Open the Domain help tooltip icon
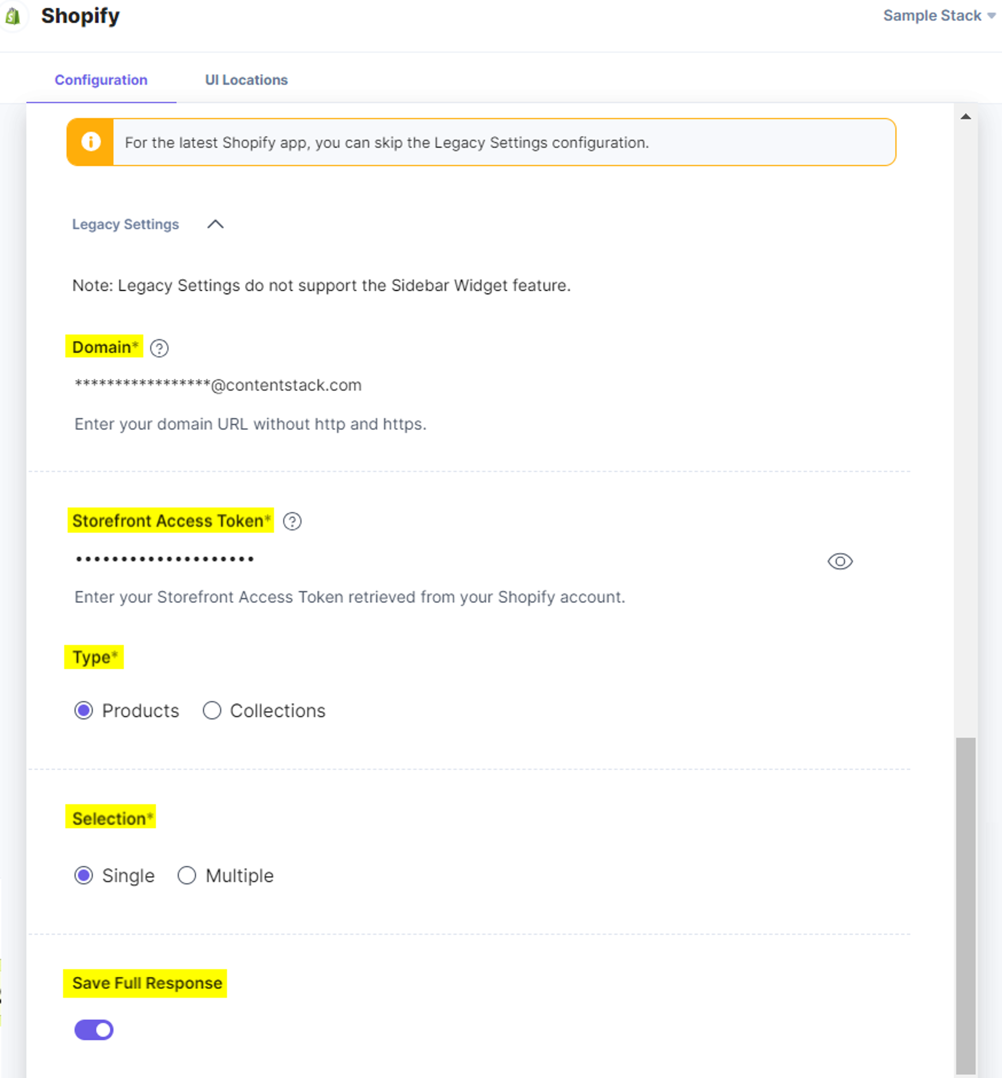The height and width of the screenshot is (1078, 1002). (x=159, y=348)
